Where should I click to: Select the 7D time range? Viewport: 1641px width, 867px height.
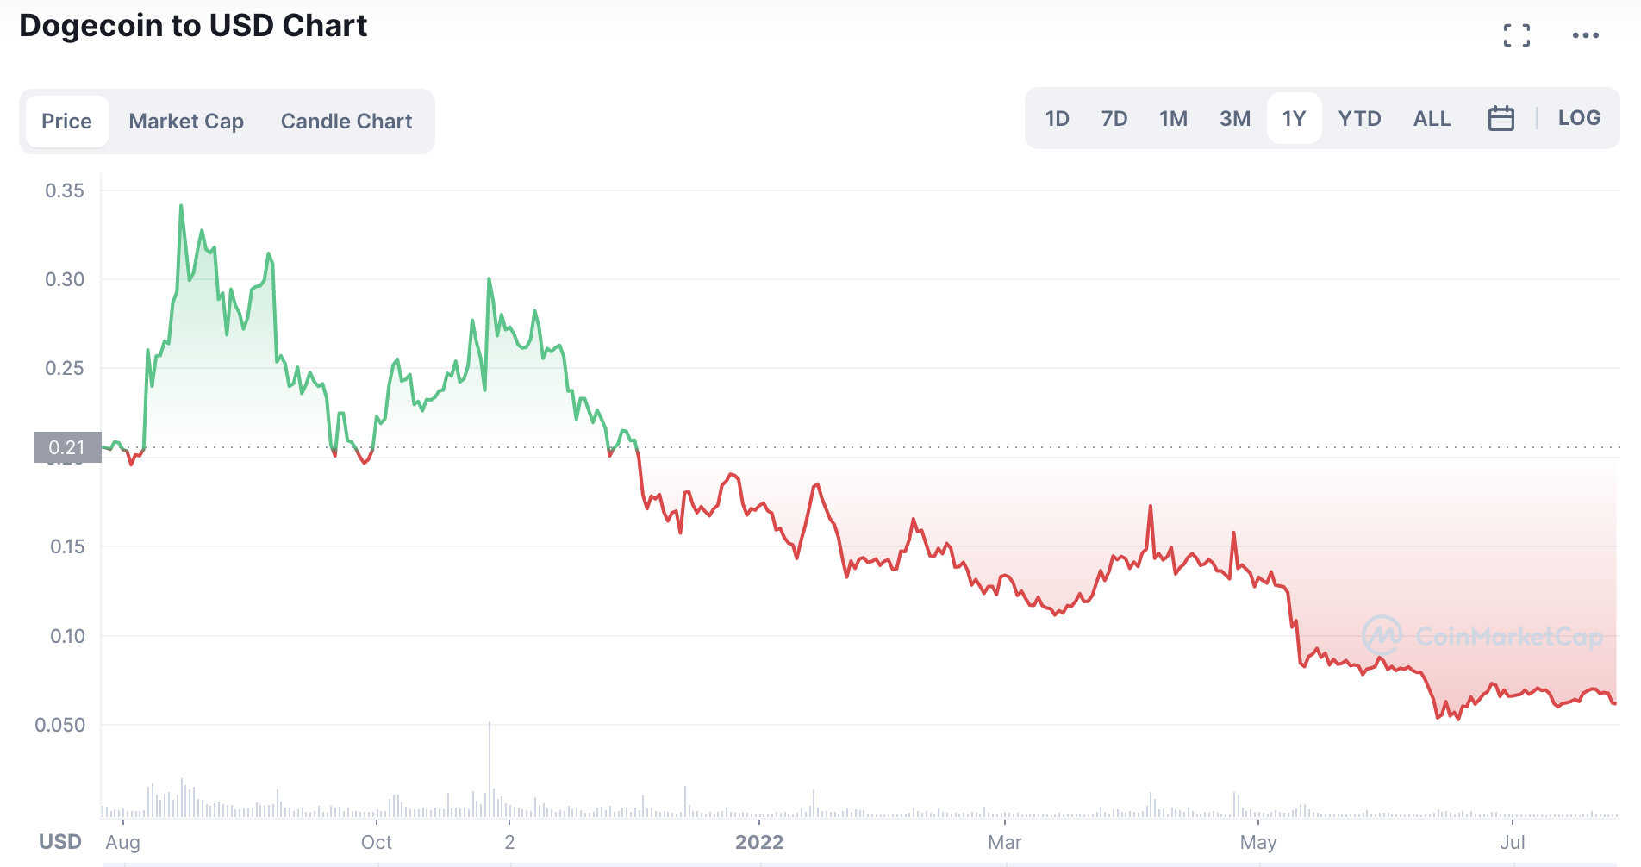[1114, 118]
